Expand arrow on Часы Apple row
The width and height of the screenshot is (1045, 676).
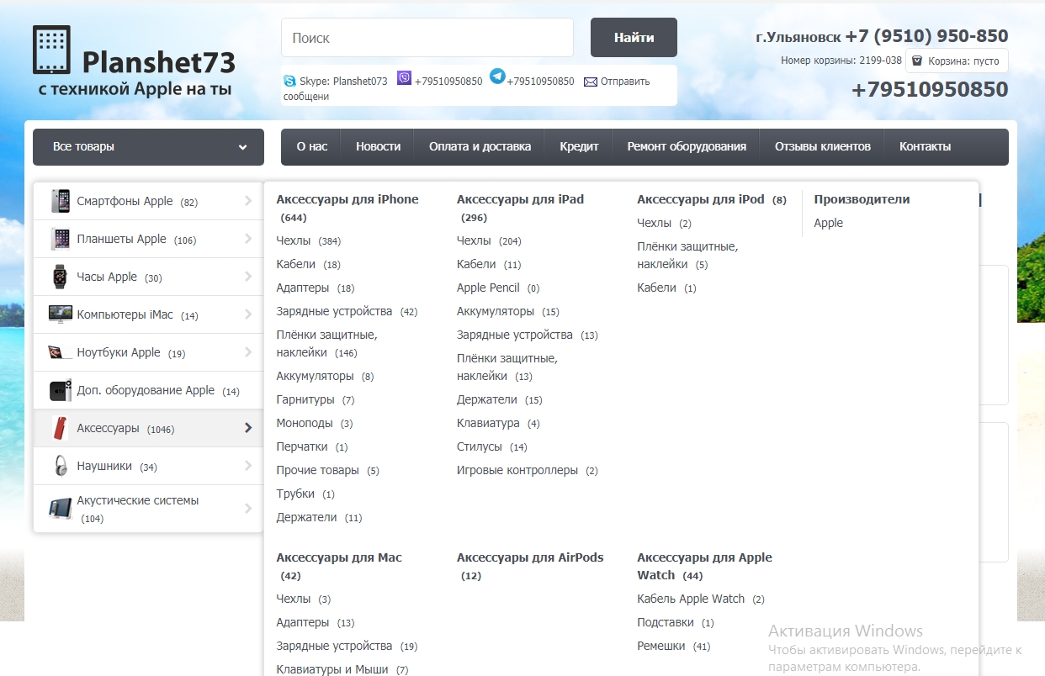point(248,277)
